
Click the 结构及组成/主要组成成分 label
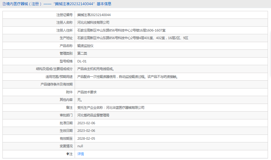pos(54,69)
